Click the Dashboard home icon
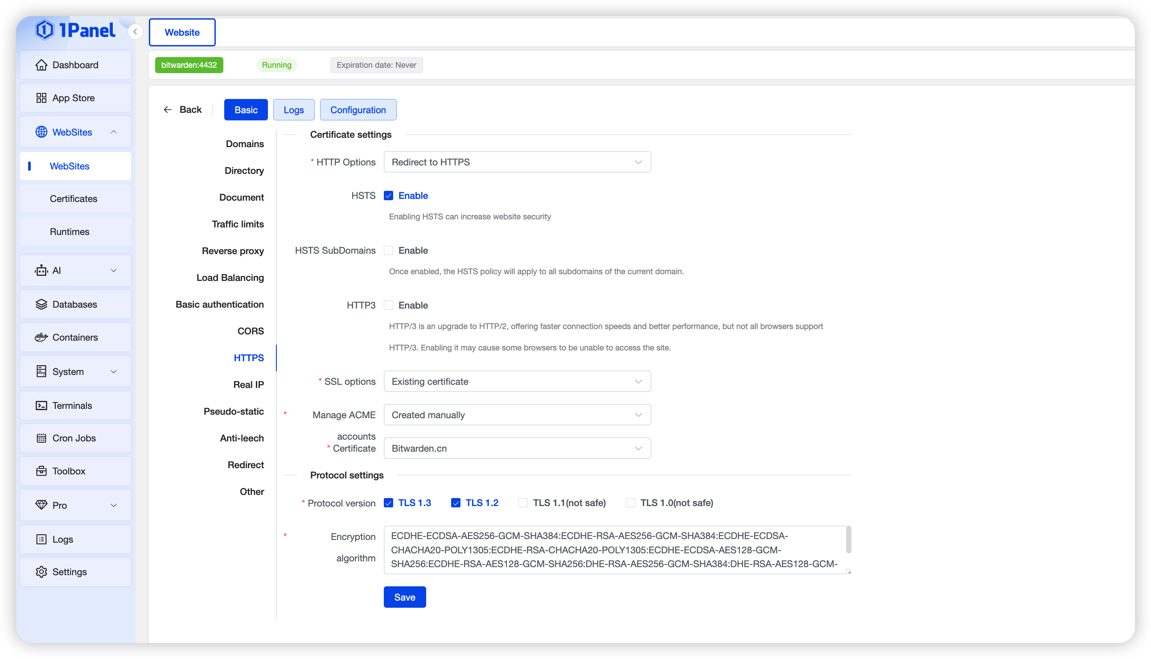The height and width of the screenshot is (659, 1151). pos(41,65)
